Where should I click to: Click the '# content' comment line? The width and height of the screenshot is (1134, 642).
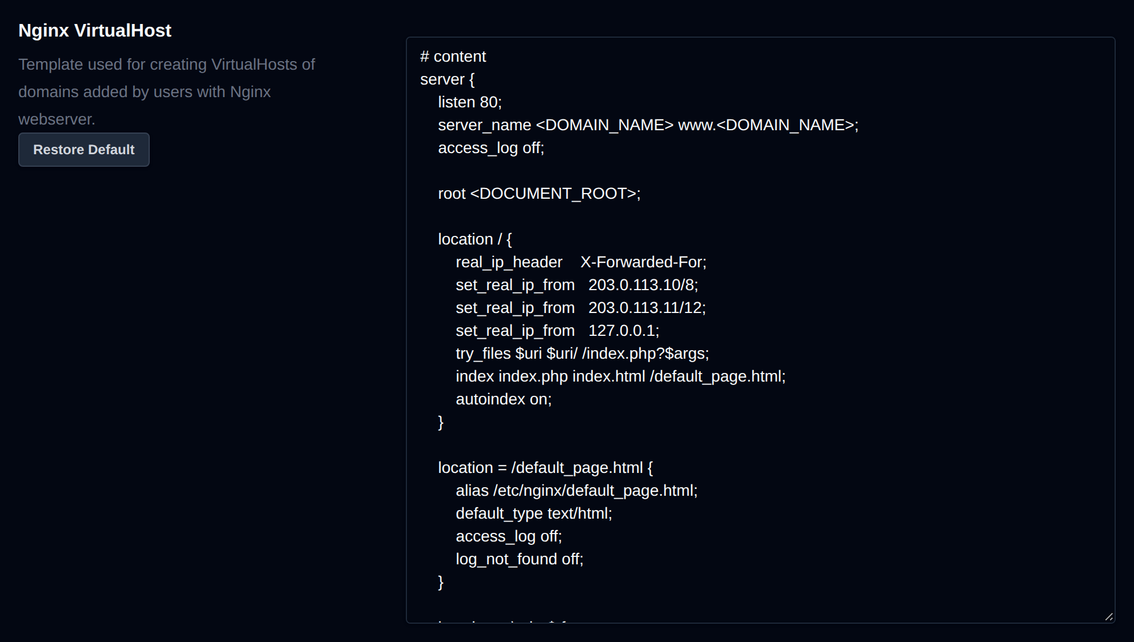pyautogui.click(x=453, y=57)
